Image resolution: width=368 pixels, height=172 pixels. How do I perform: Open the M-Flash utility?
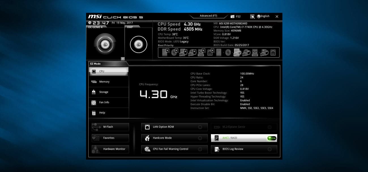(x=110, y=127)
